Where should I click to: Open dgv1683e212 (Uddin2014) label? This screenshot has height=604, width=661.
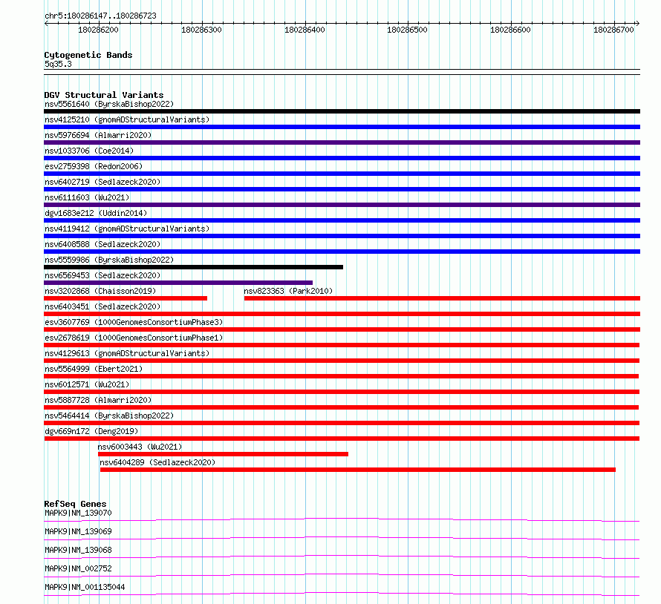[96, 213]
